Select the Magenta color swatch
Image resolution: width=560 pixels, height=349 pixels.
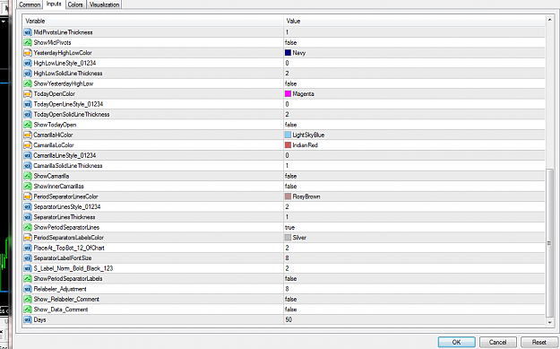pos(288,93)
